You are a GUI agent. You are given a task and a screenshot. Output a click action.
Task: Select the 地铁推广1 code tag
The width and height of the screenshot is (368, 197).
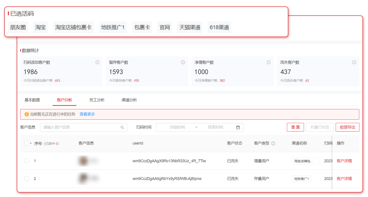113,28
